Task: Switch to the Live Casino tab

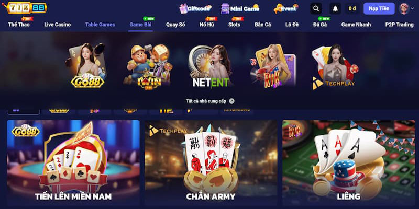Action: coord(58,25)
